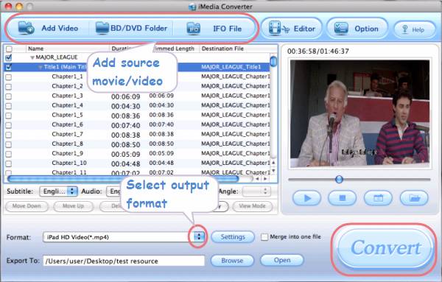Take a snapshot of the preview
The width and height of the screenshot is (442, 282).
coord(378,198)
